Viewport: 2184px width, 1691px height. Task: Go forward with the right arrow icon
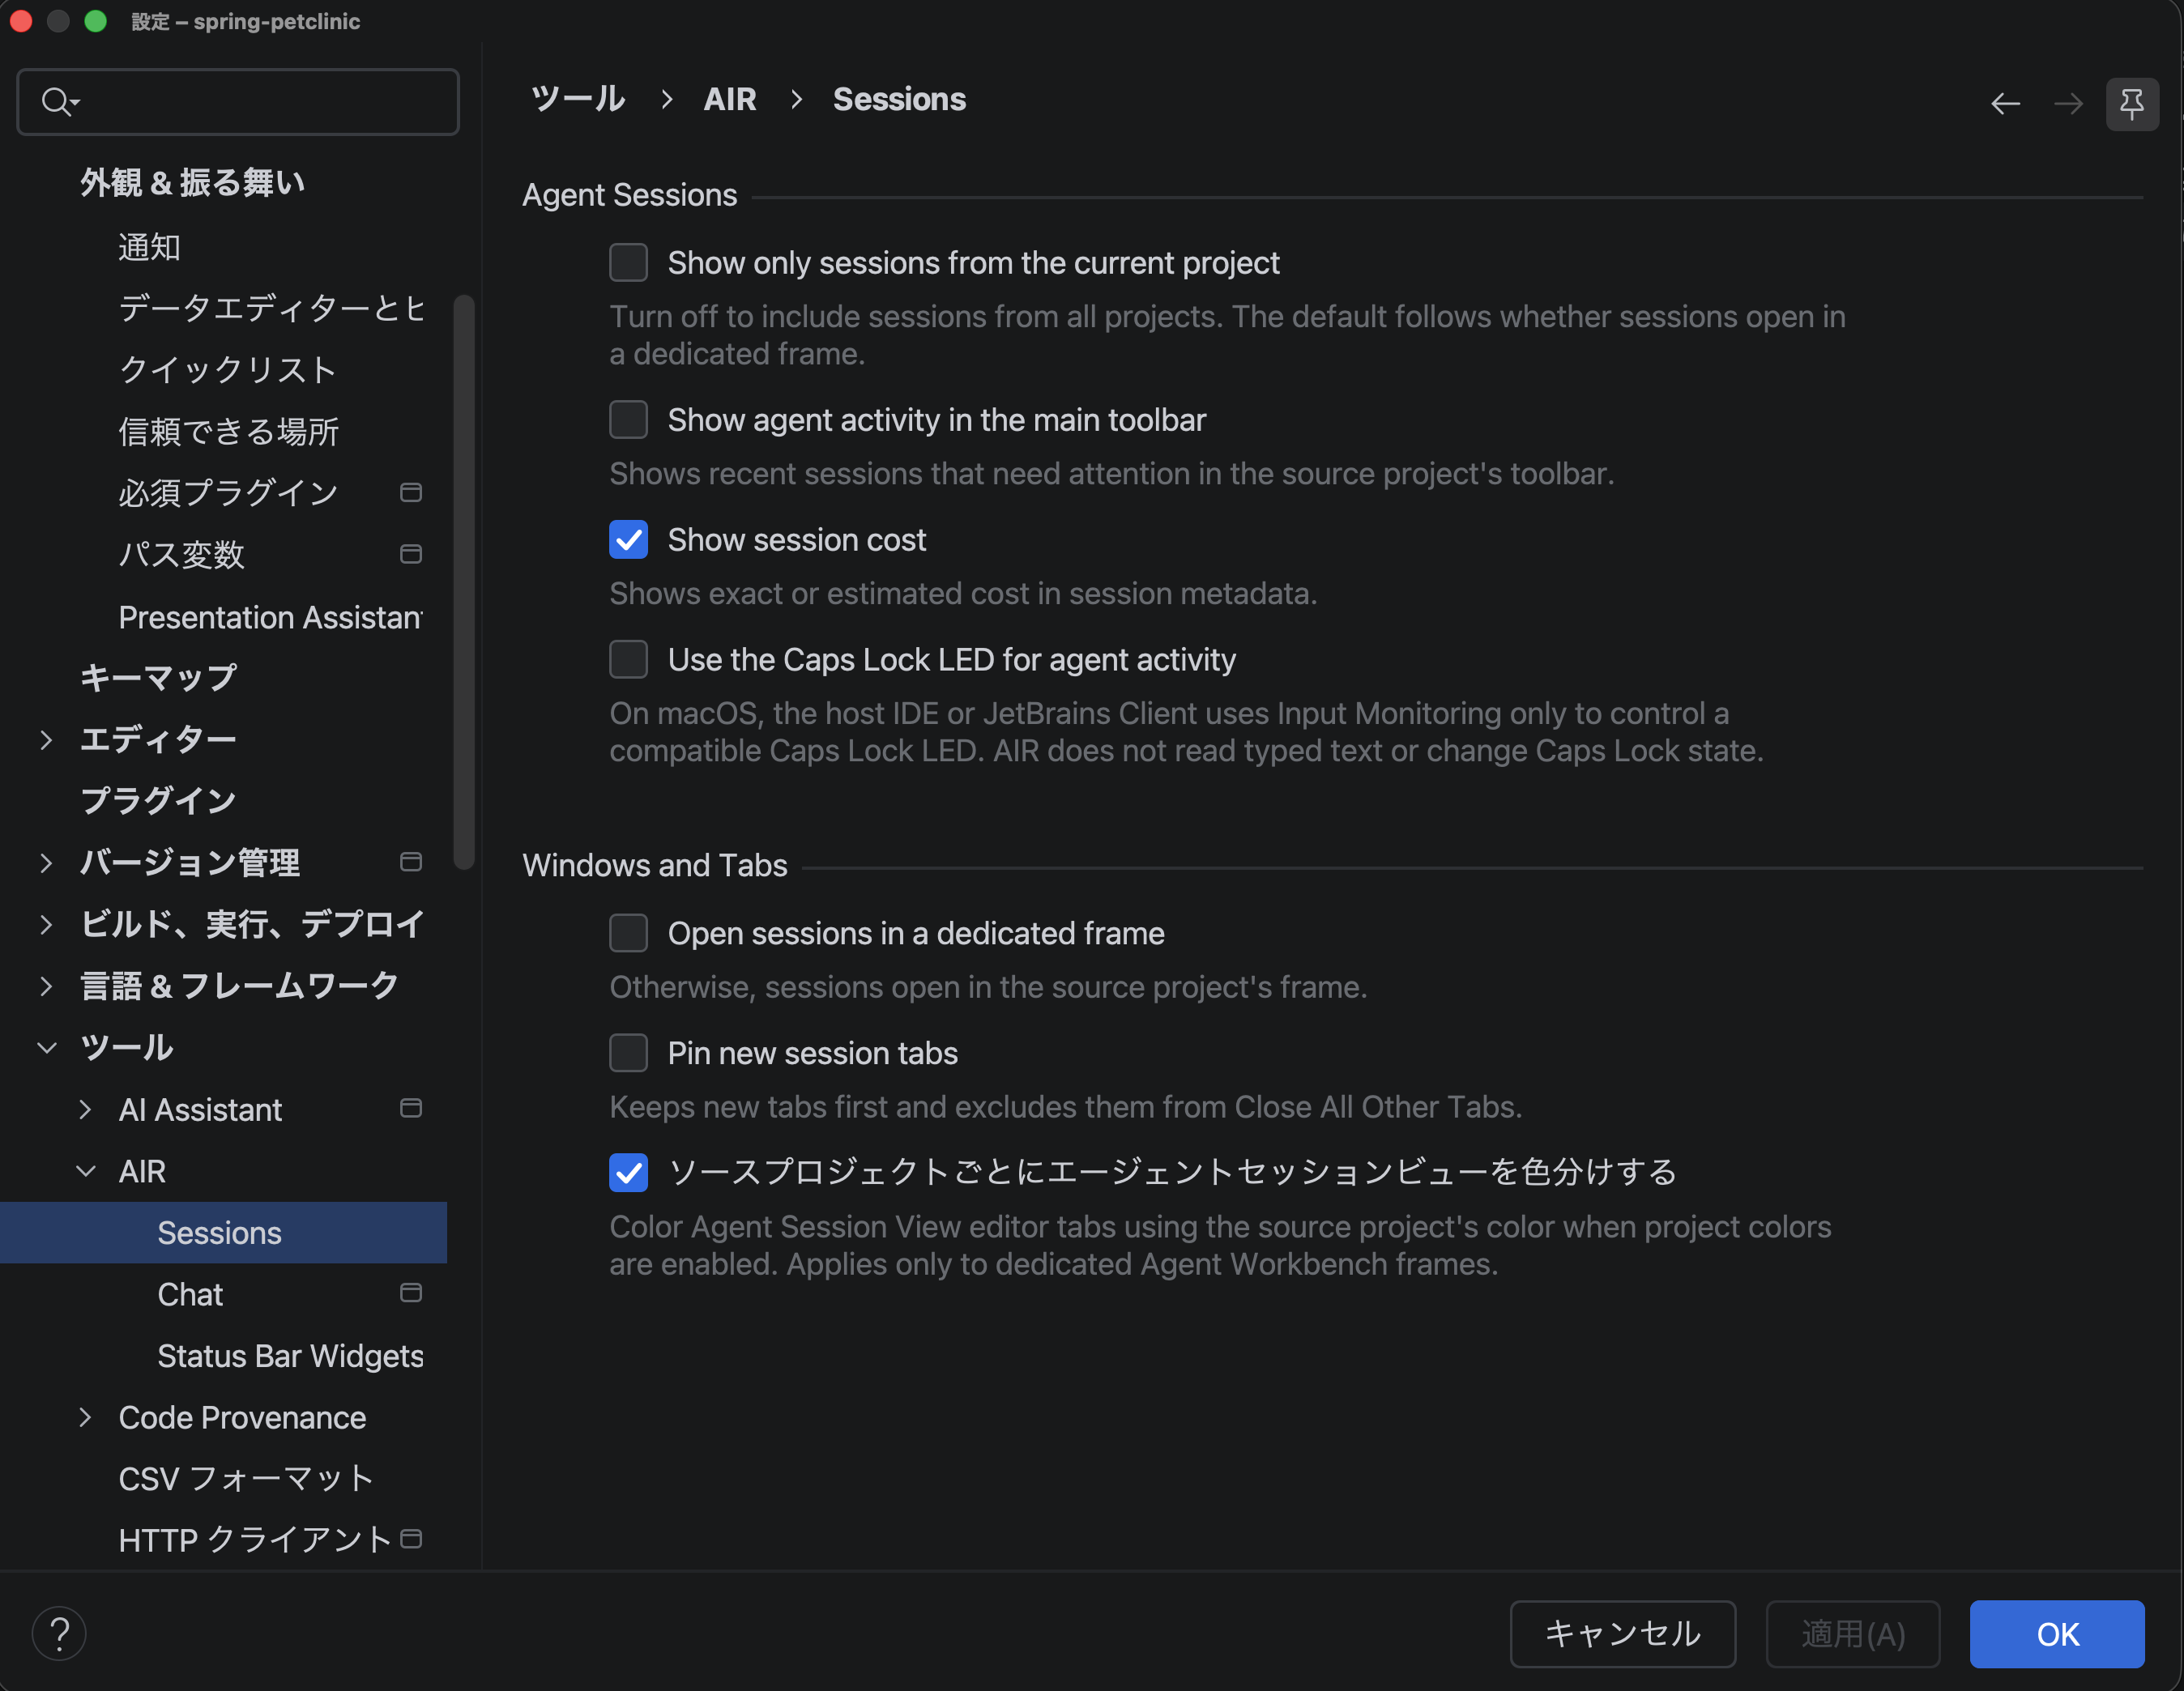tap(2068, 104)
